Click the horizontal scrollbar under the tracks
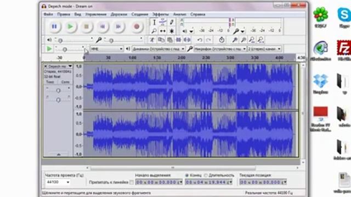The image size is (351, 197). 173,167
